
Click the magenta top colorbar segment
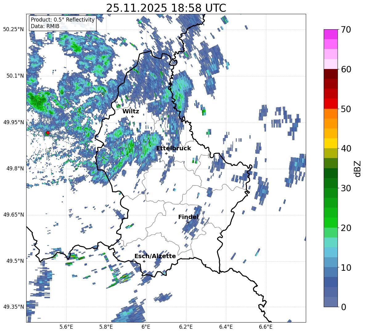330,34
